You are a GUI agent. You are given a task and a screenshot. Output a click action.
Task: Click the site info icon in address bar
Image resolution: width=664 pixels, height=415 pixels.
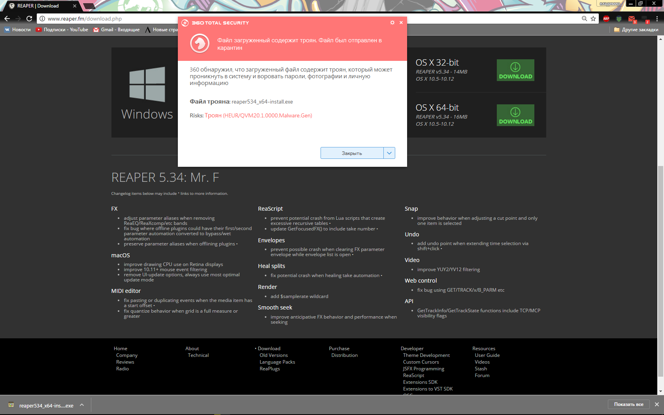[x=42, y=19]
